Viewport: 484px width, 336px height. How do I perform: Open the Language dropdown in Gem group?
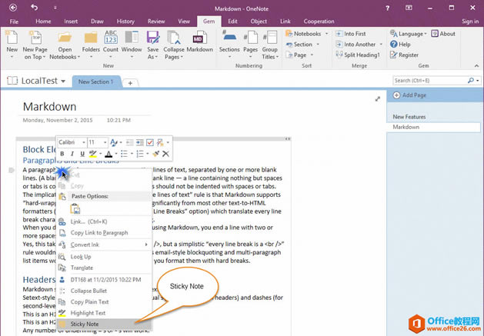coord(411,34)
